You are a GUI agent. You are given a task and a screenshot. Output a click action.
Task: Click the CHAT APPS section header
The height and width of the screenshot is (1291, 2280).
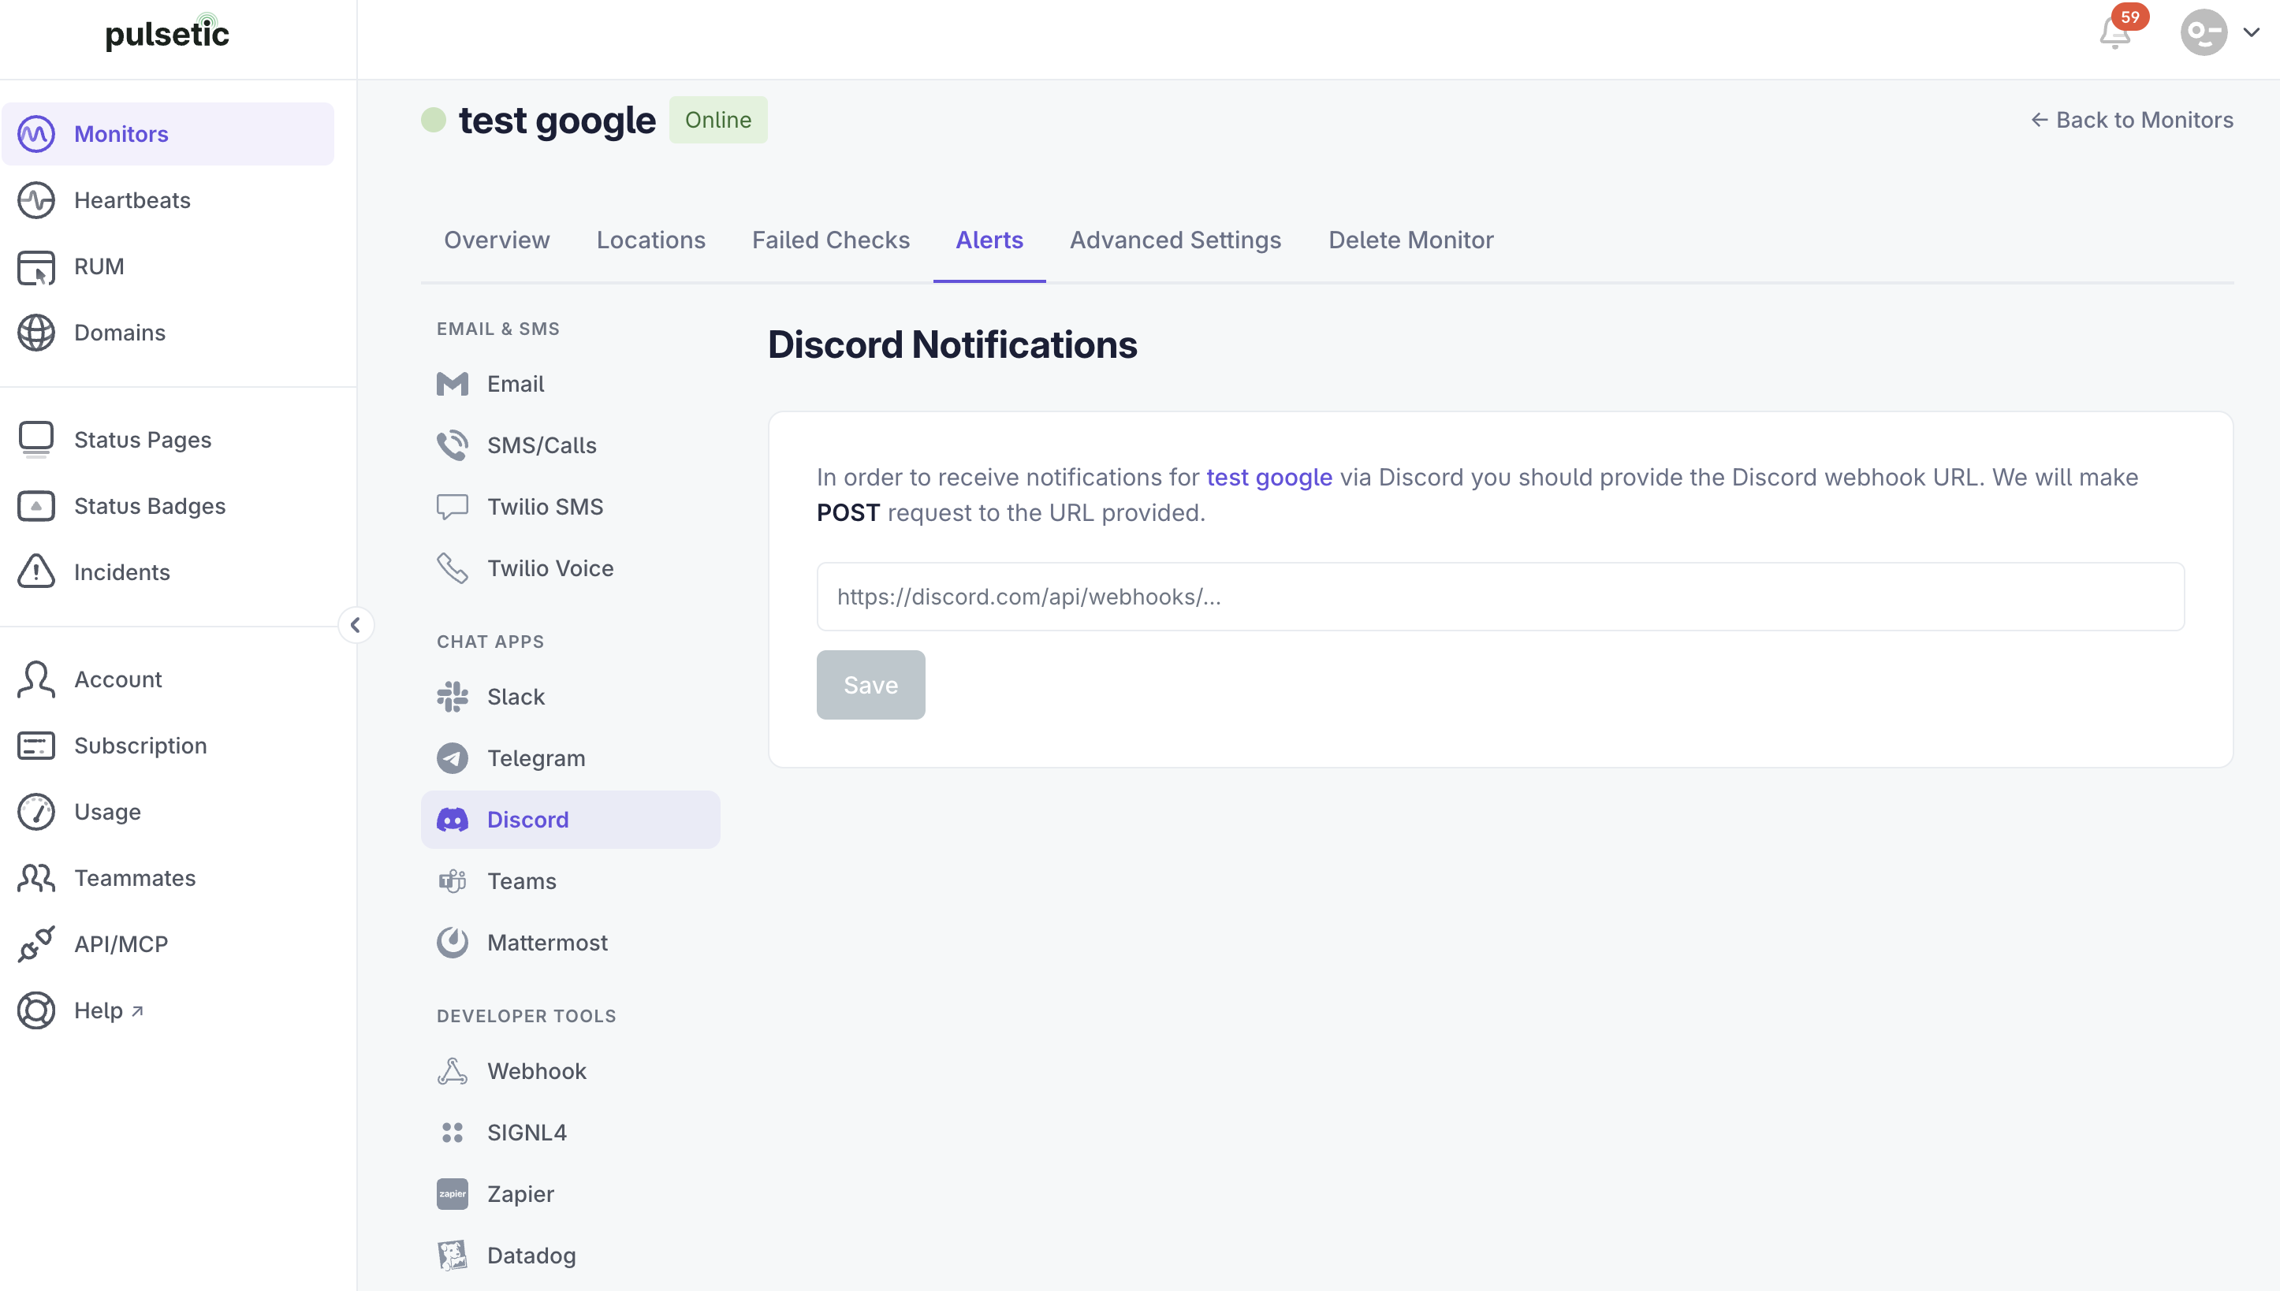click(490, 642)
